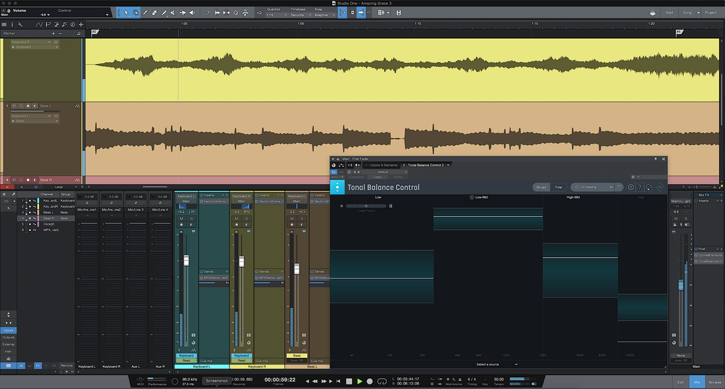Switch to the Ozone 9 Elements tab

click(x=382, y=165)
